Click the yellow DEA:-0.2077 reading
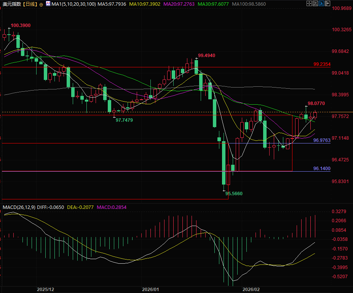 [x=80, y=207]
